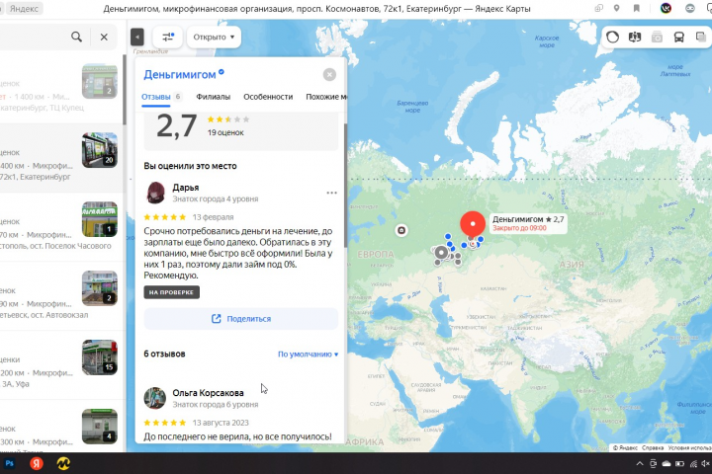Click the verified badge next to Деньгимигом
The width and height of the screenshot is (712, 474).
click(x=222, y=72)
